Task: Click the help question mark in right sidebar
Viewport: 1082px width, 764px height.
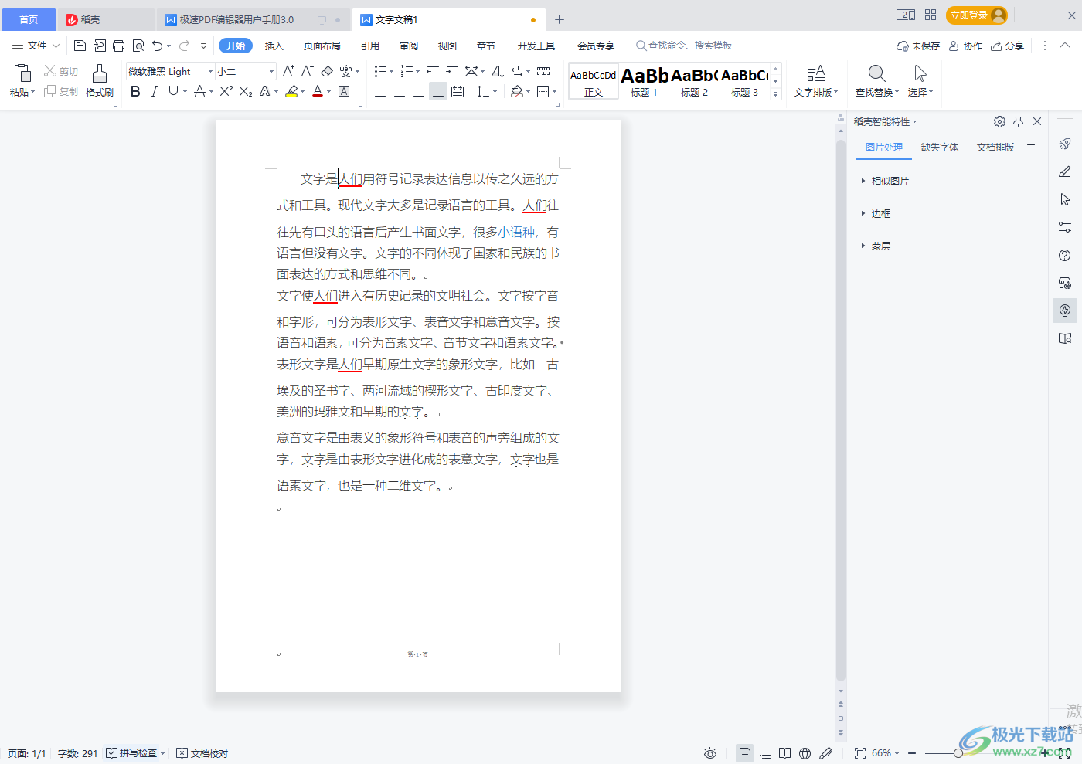Action: click(1065, 255)
